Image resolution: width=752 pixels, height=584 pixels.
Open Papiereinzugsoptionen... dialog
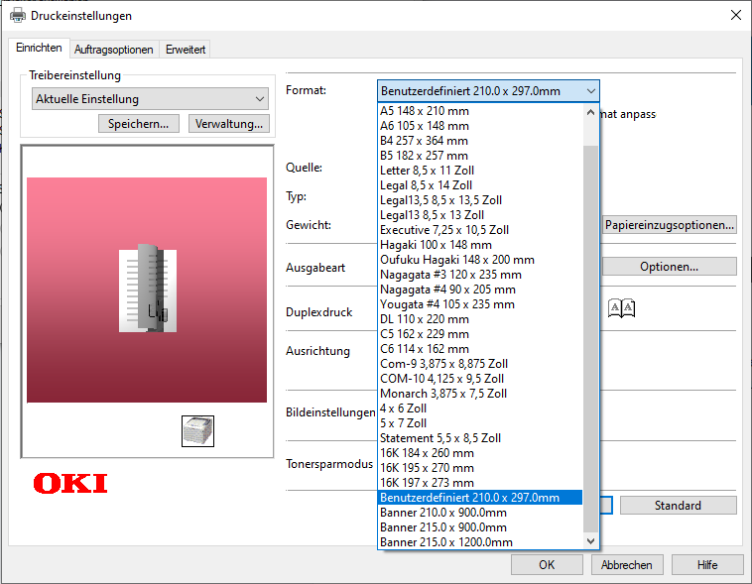tap(669, 225)
